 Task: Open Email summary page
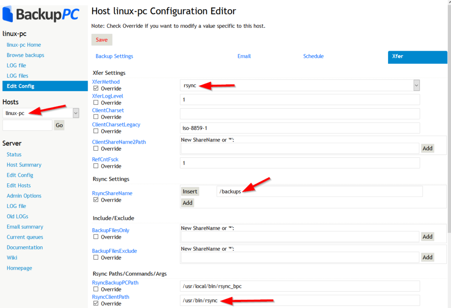point(25,227)
